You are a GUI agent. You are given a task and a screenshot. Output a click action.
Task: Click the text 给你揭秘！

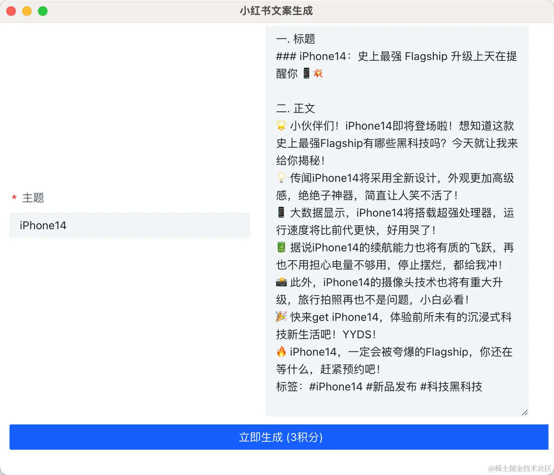[x=301, y=160]
